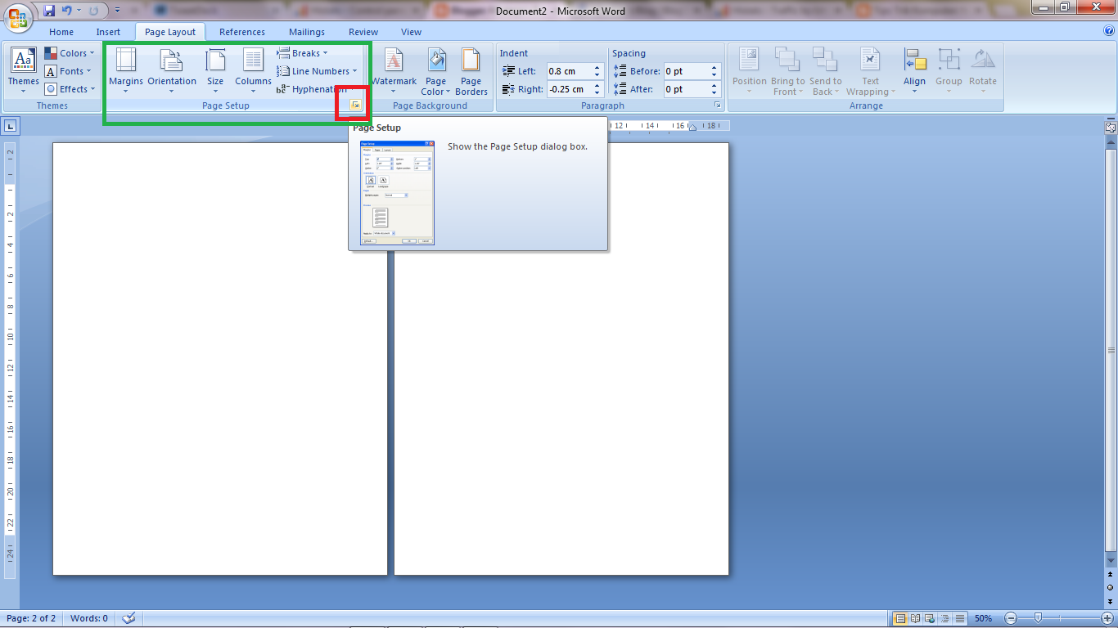Switch to Full Screen Reading view

pyautogui.click(x=915, y=619)
